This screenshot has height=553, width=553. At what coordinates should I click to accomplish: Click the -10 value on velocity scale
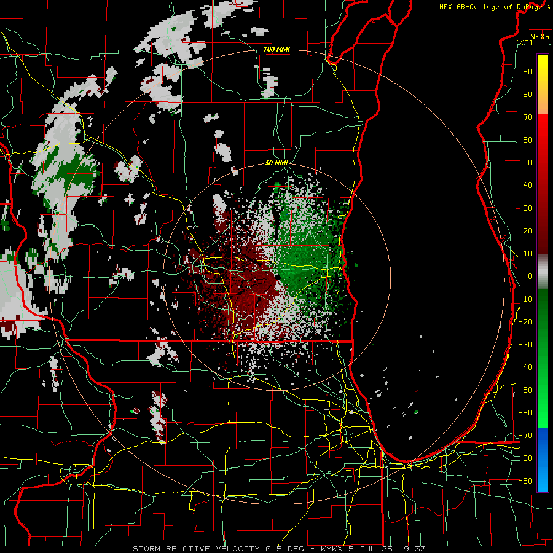point(525,299)
